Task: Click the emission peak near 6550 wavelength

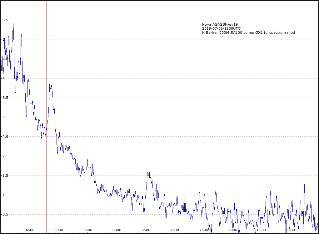Action: (x=149, y=171)
